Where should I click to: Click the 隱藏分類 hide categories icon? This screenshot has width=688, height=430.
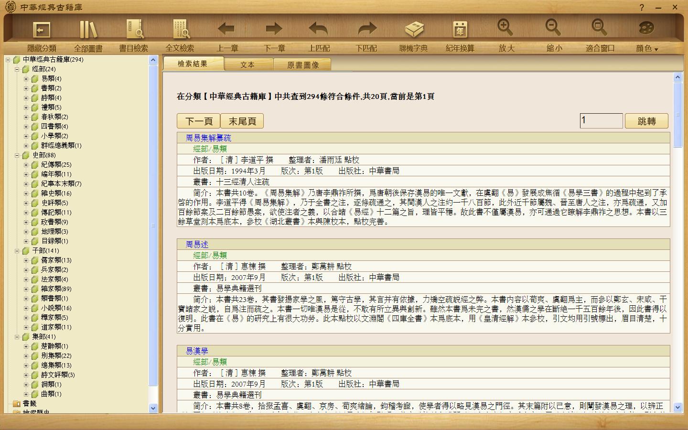click(42, 30)
